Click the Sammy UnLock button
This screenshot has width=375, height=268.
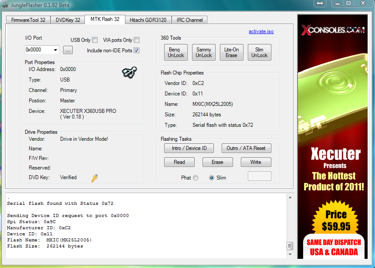tap(204, 52)
